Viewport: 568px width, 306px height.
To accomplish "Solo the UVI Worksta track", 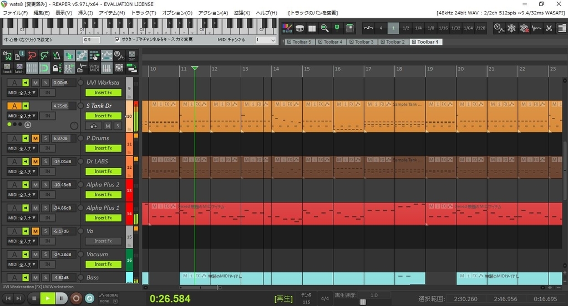I will (45, 83).
